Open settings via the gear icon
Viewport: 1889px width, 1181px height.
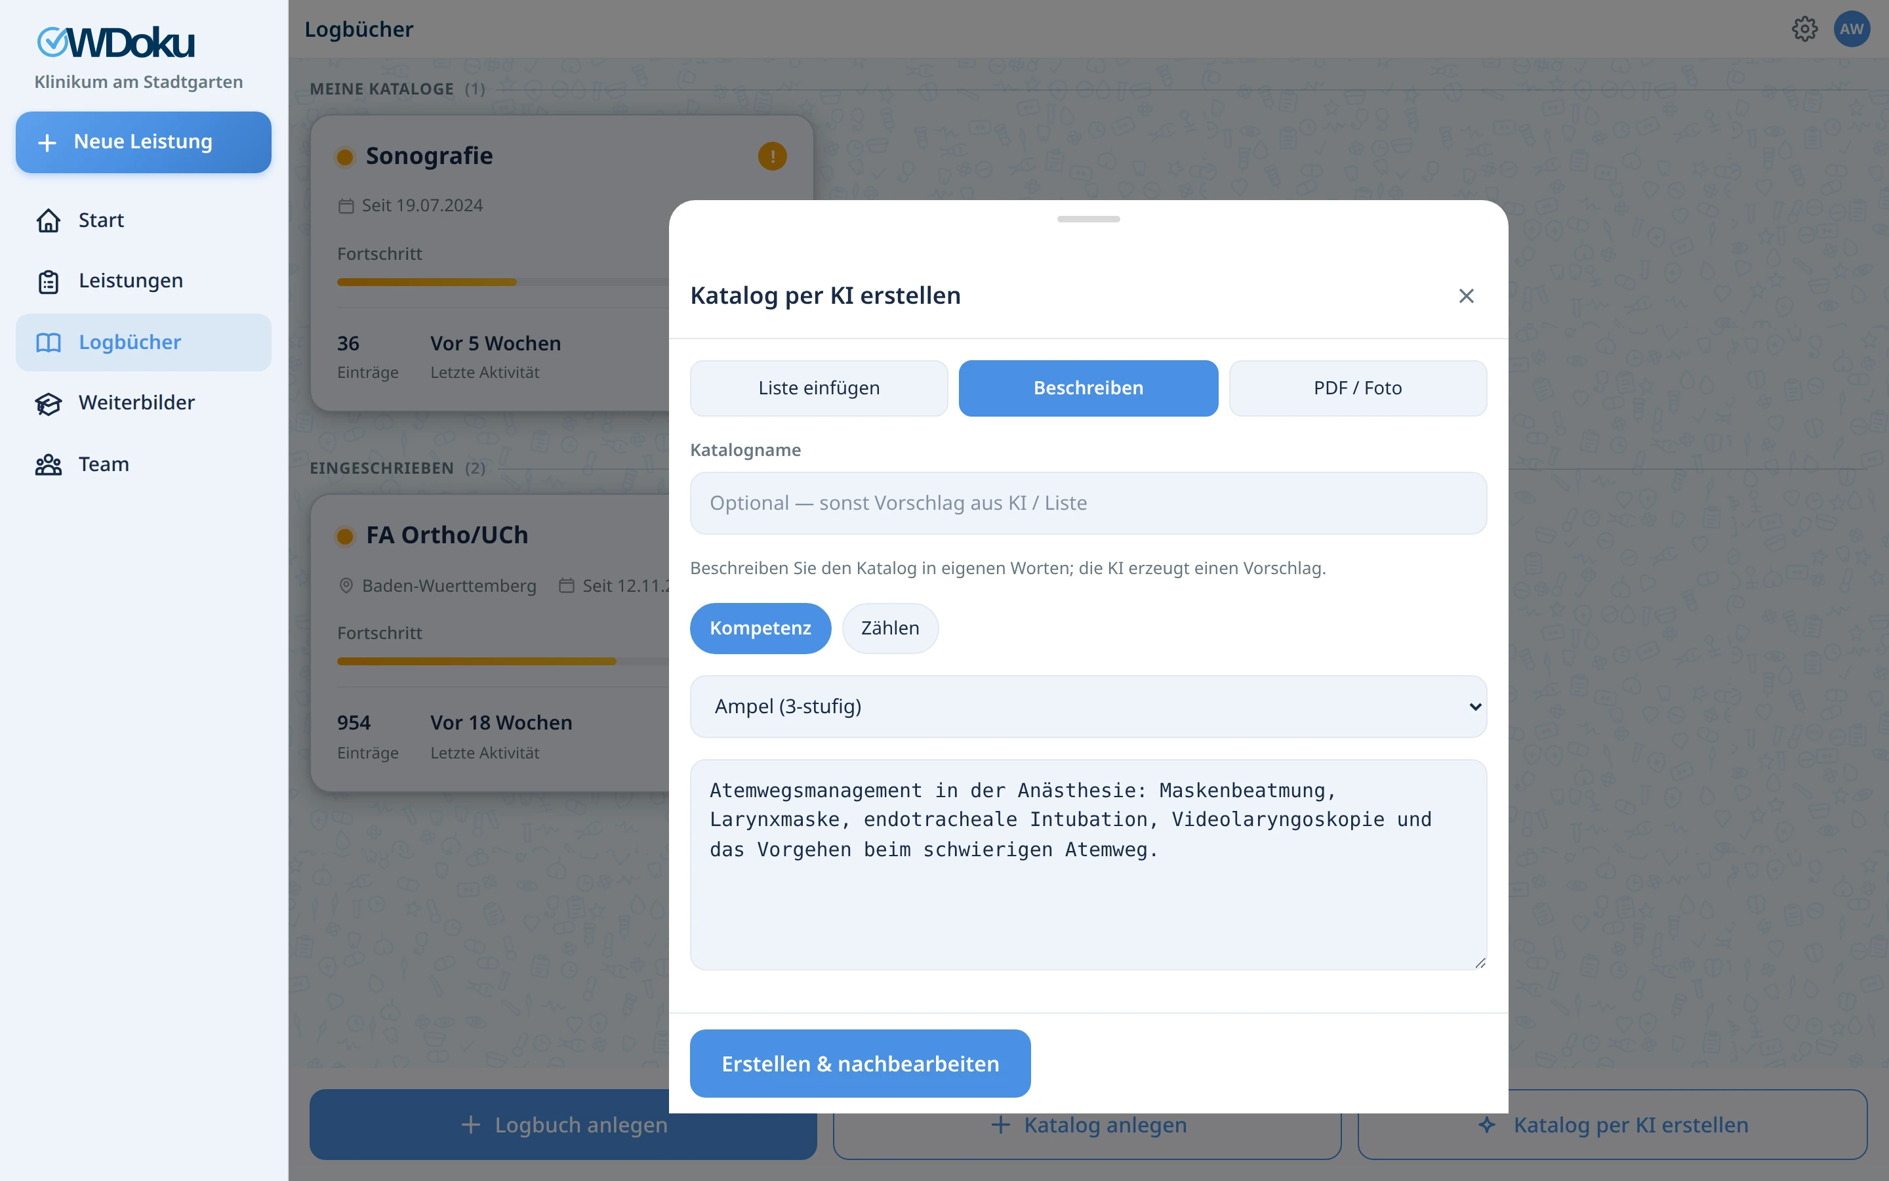1804,29
